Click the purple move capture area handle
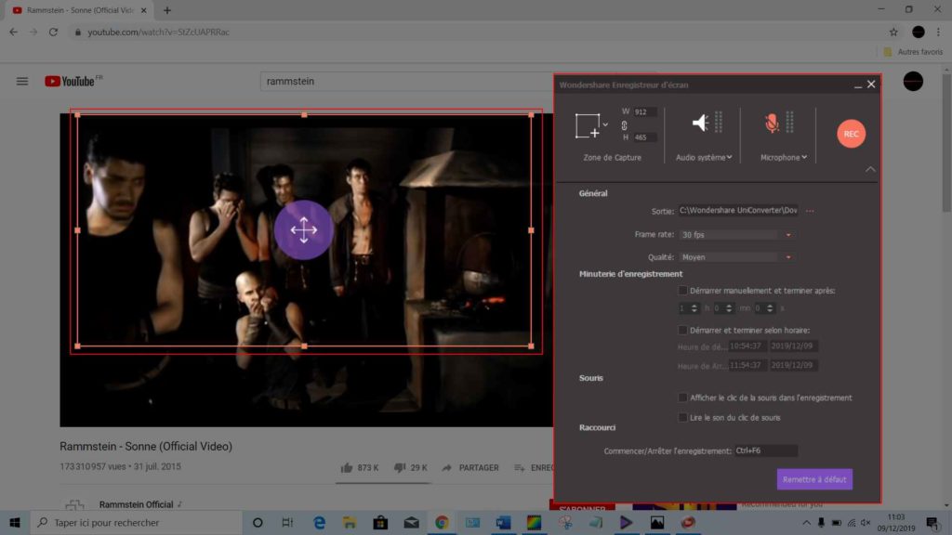Screen dimensions: 952x535 pos(304,230)
